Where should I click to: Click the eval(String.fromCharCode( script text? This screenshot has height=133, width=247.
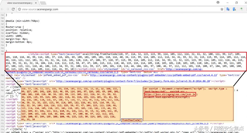(101, 54)
